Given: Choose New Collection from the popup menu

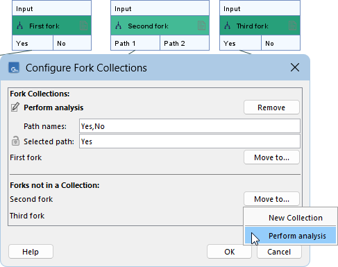Looking at the screenshot, I should (x=291, y=218).
